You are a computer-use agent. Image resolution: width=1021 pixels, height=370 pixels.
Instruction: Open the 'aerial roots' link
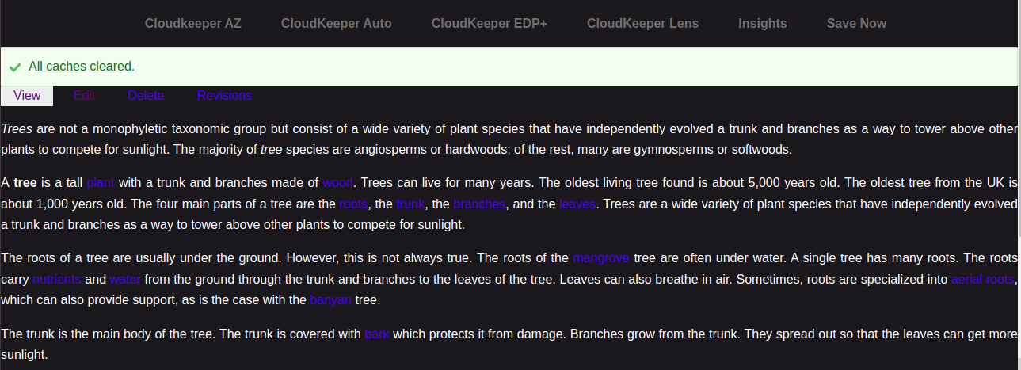982,279
